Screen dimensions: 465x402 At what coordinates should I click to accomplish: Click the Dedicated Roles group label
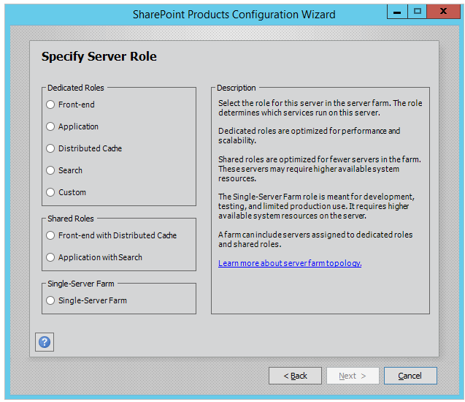point(76,88)
